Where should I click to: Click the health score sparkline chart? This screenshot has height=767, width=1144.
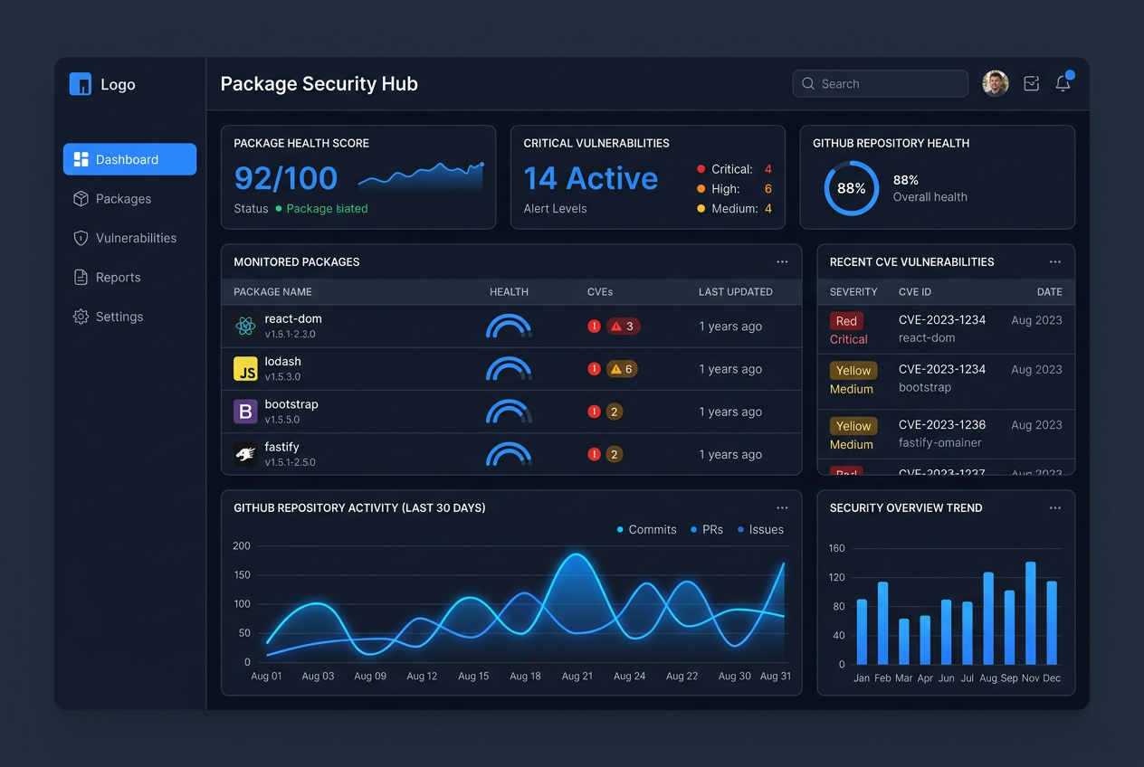click(421, 176)
